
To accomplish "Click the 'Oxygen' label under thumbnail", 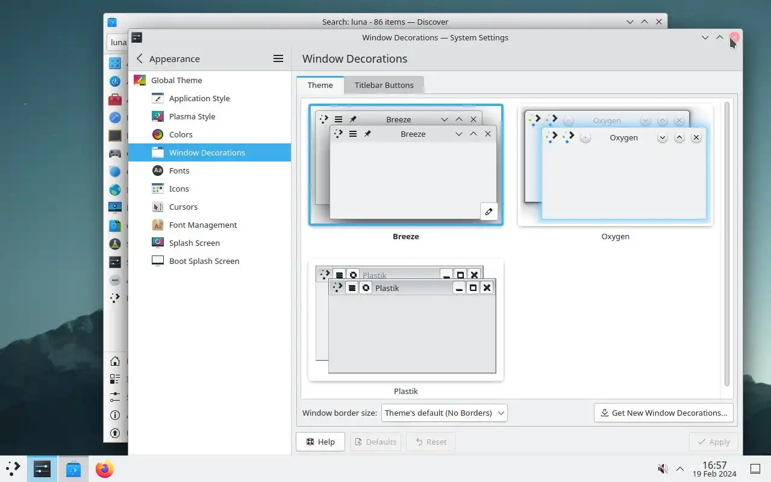I will [616, 236].
